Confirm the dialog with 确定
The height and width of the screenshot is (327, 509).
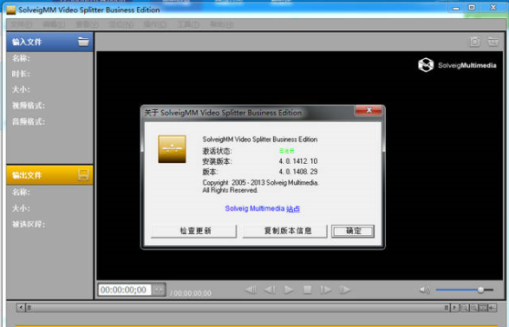click(x=353, y=231)
